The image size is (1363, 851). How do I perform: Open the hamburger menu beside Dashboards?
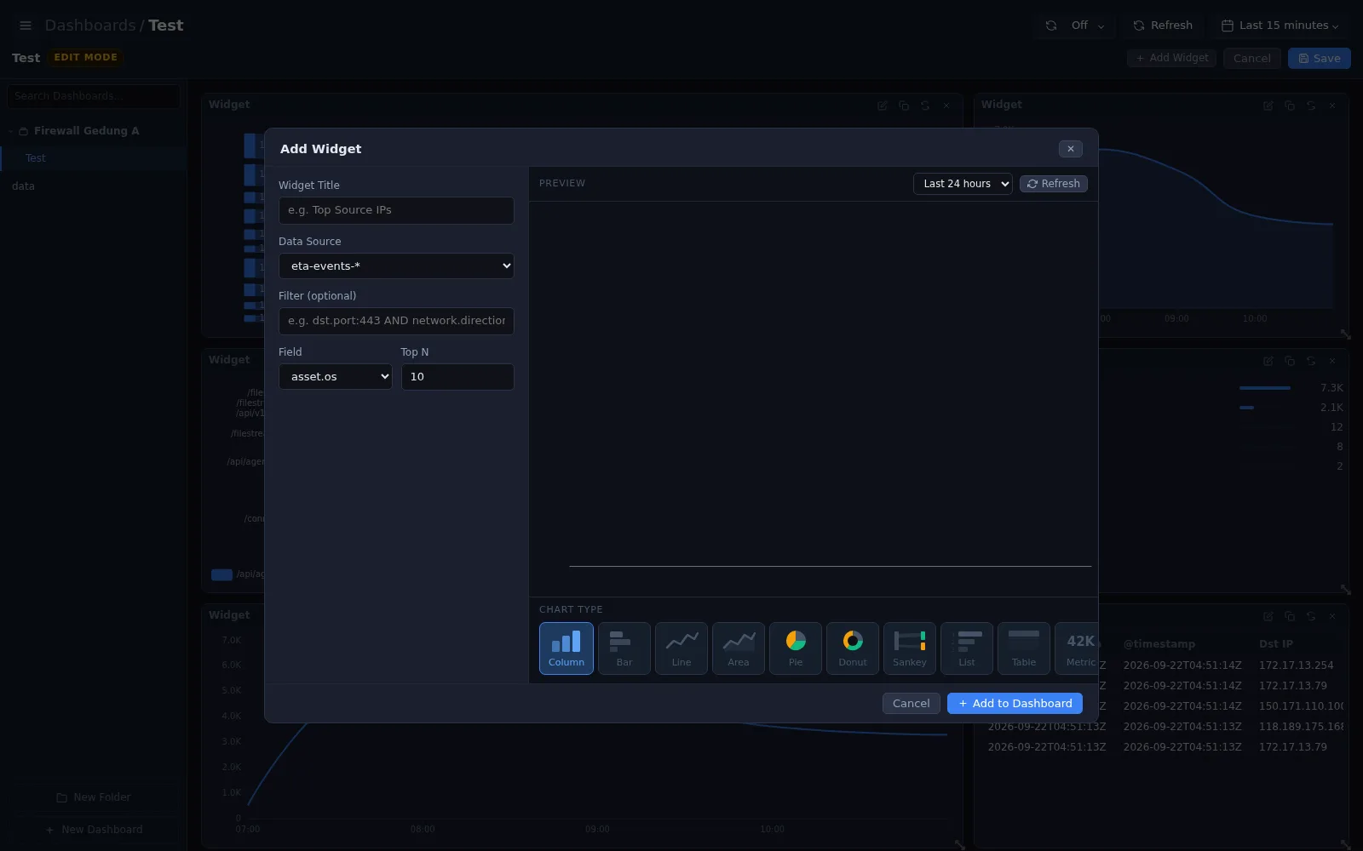click(26, 26)
